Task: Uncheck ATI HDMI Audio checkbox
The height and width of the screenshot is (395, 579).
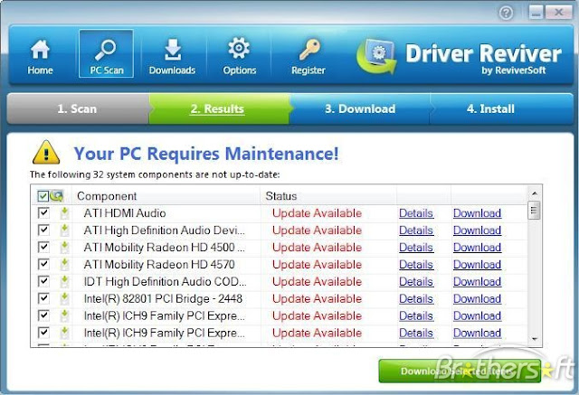Action: (x=43, y=212)
